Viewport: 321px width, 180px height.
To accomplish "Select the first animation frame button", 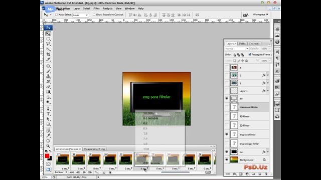I will 72,172.
